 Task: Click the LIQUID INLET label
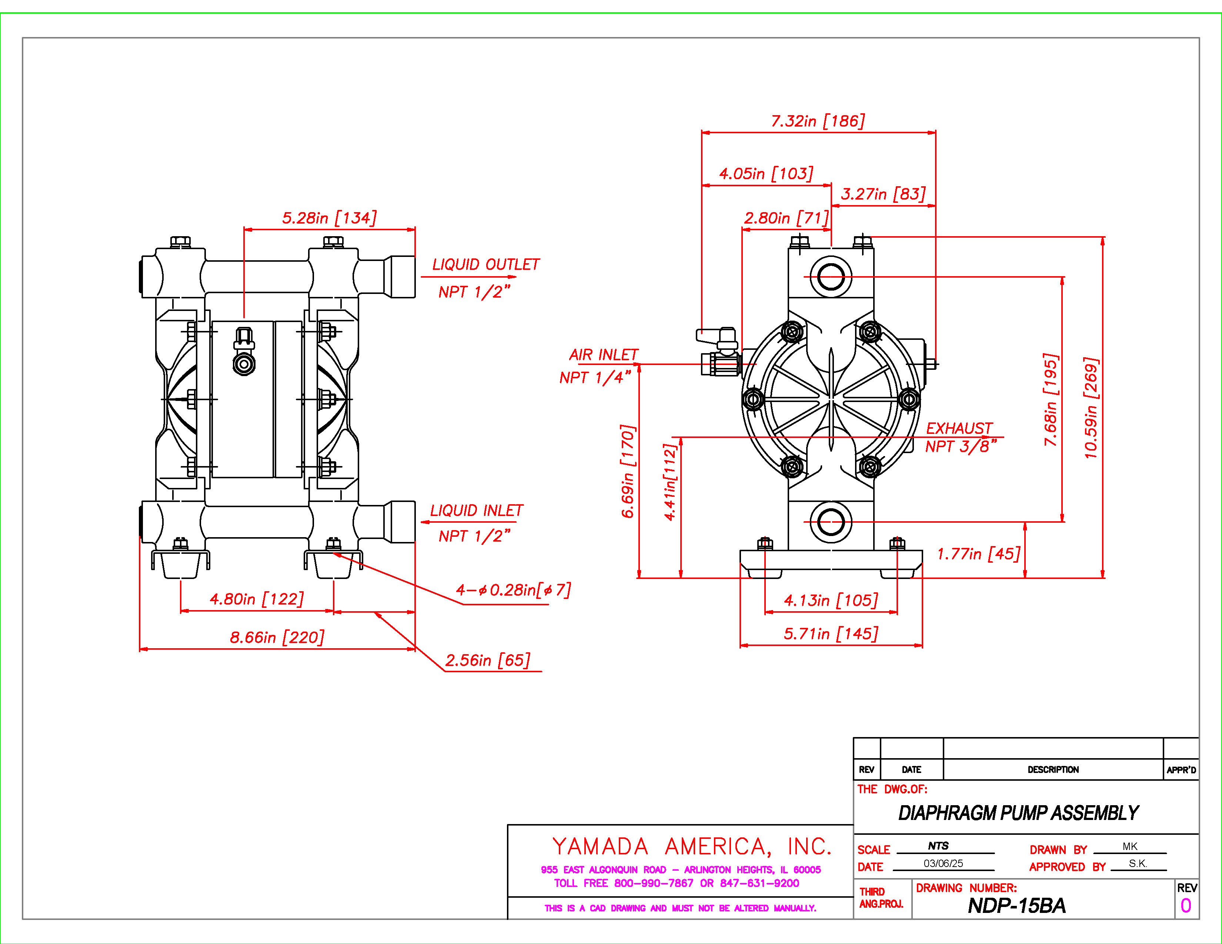coord(476,511)
